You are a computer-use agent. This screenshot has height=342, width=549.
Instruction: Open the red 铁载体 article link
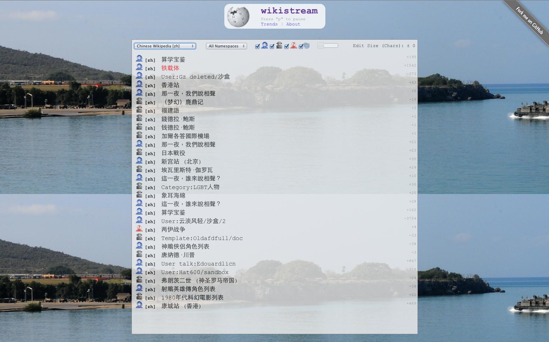170,68
